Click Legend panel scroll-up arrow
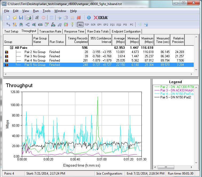The image size is (202, 177). pyautogui.click(x=196, y=87)
